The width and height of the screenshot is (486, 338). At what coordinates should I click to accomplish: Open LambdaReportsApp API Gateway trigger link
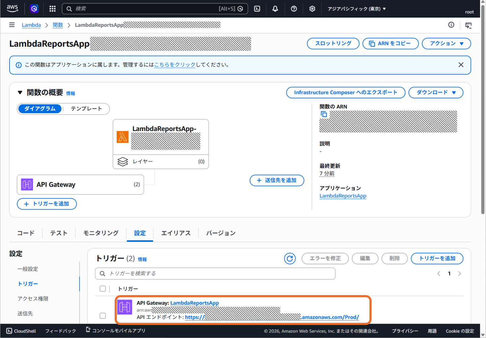pyautogui.click(x=195, y=303)
